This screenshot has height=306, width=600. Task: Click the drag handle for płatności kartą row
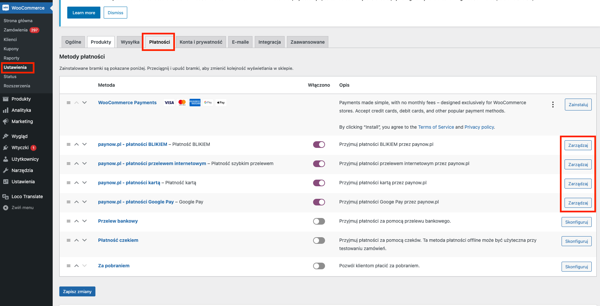click(x=69, y=183)
